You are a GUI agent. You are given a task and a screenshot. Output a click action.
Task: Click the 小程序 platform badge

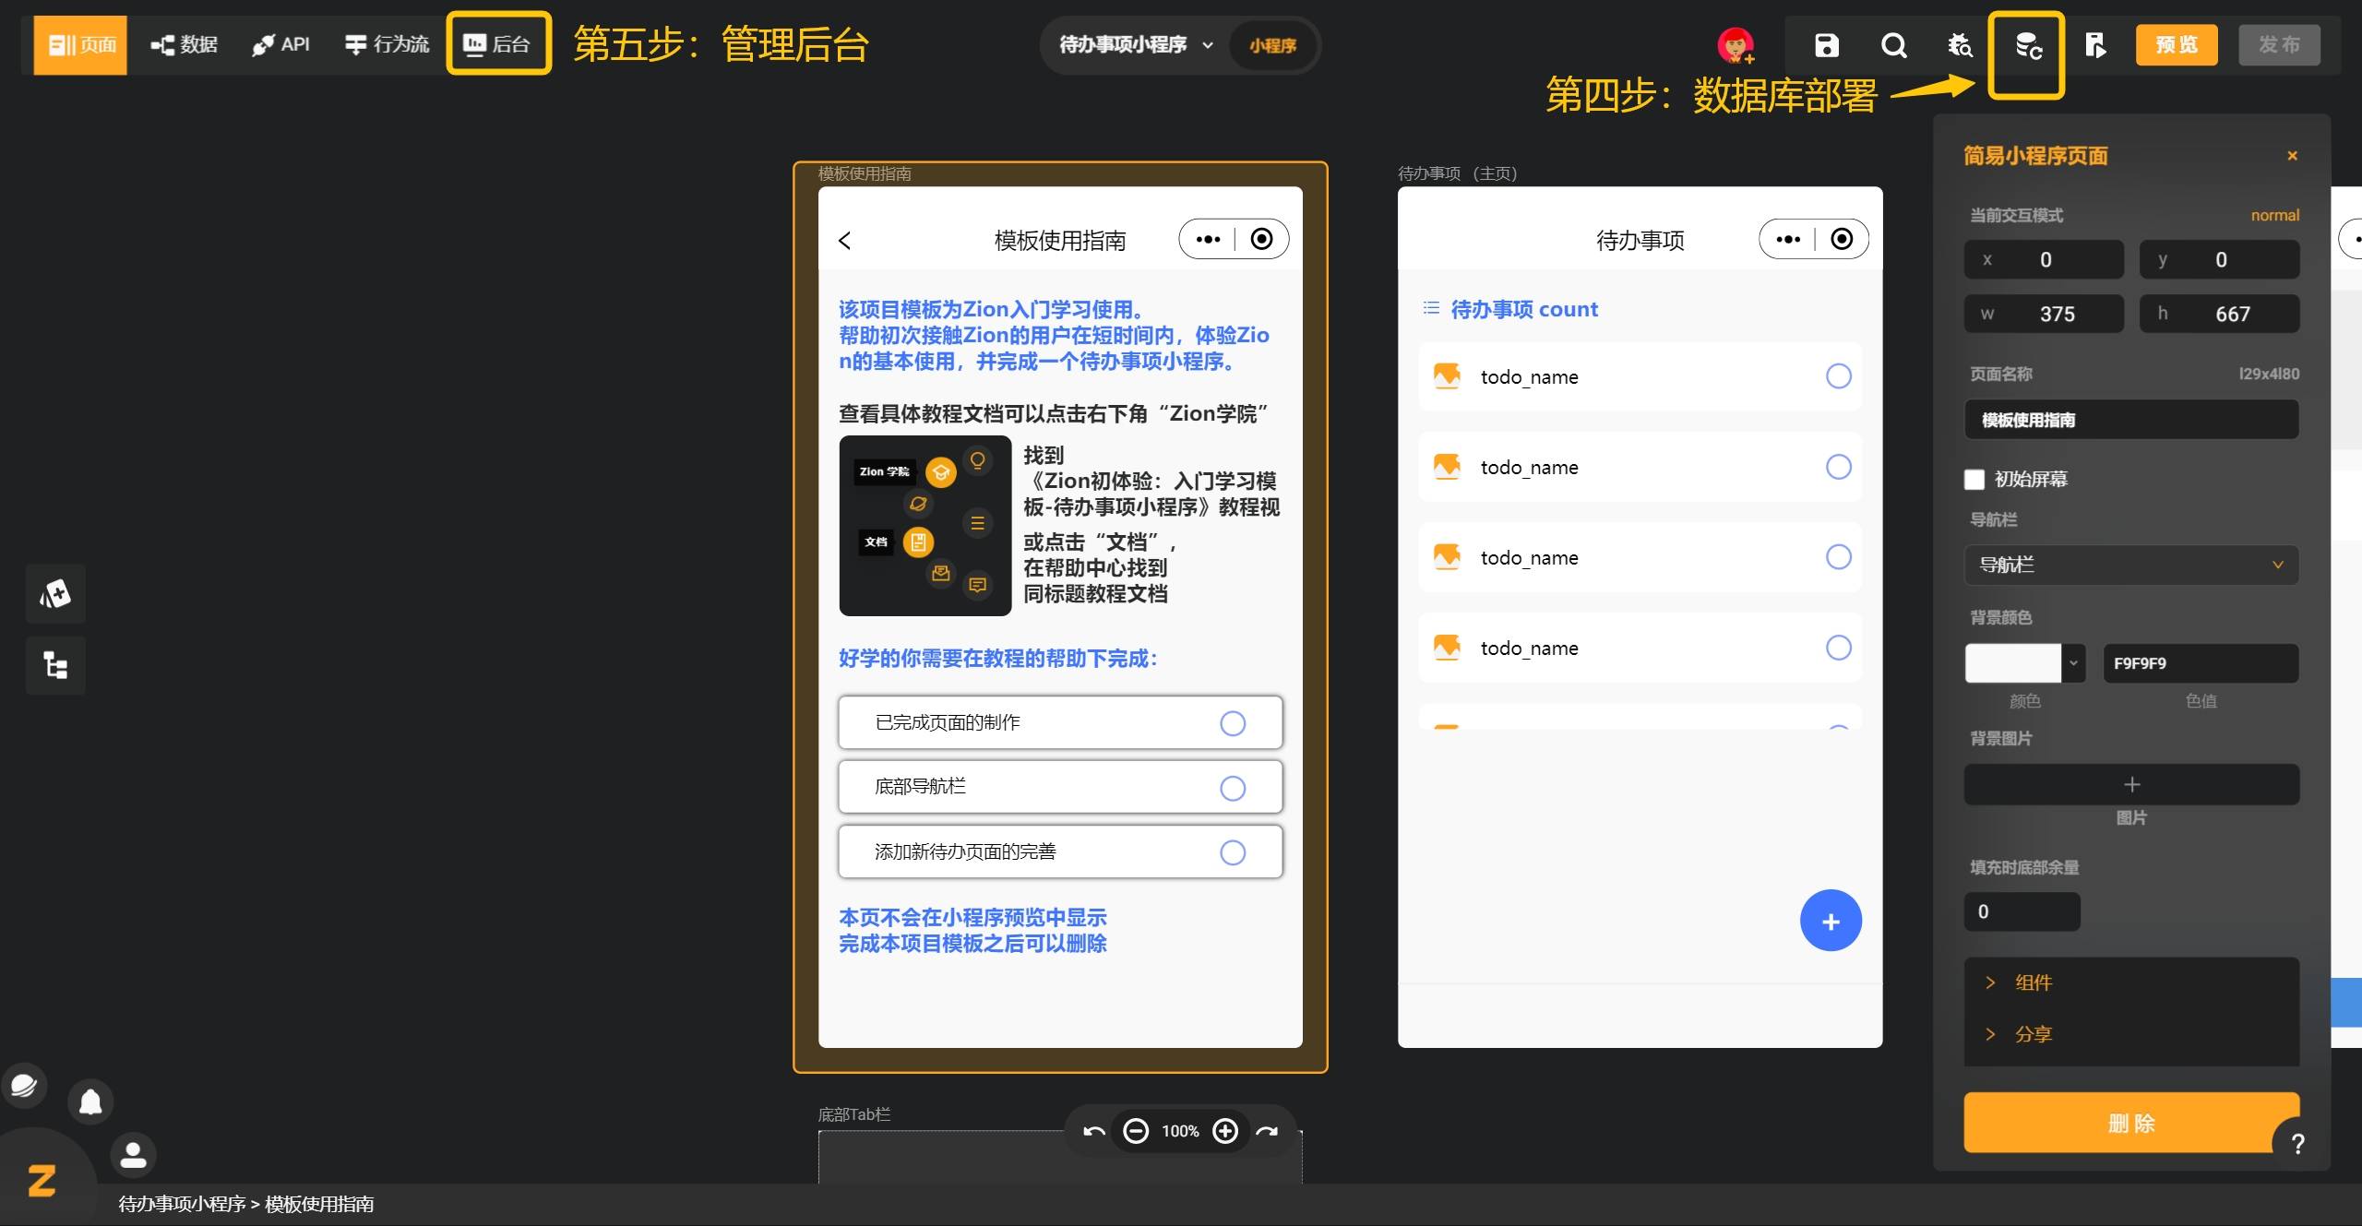tap(1272, 45)
